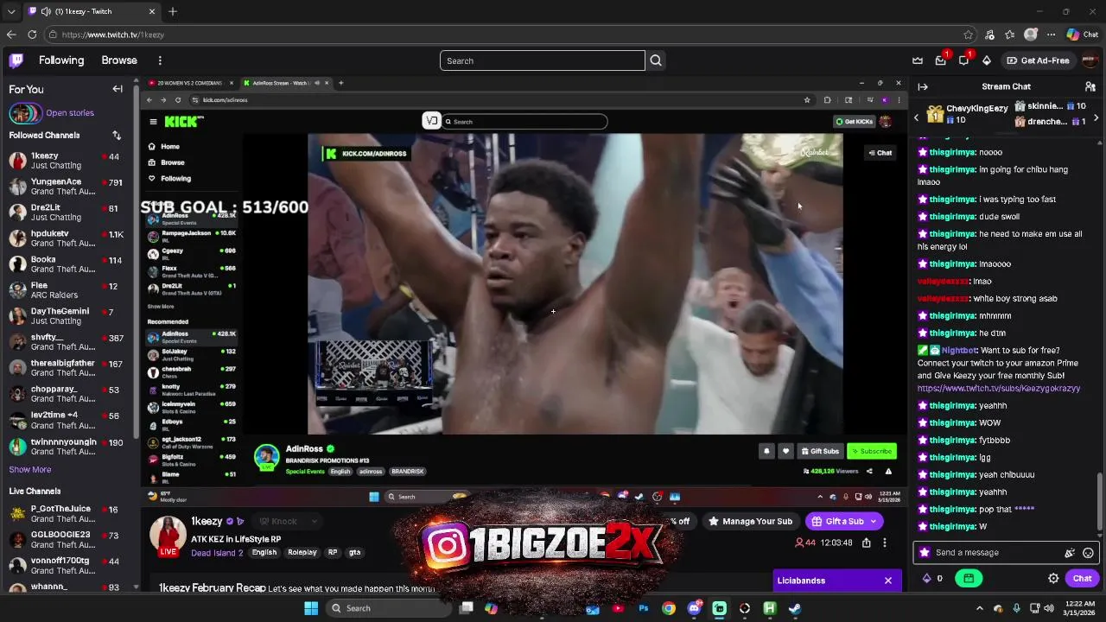The image size is (1106, 622).
Task: Close the Liciabandss popup
Action: coord(888,581)
